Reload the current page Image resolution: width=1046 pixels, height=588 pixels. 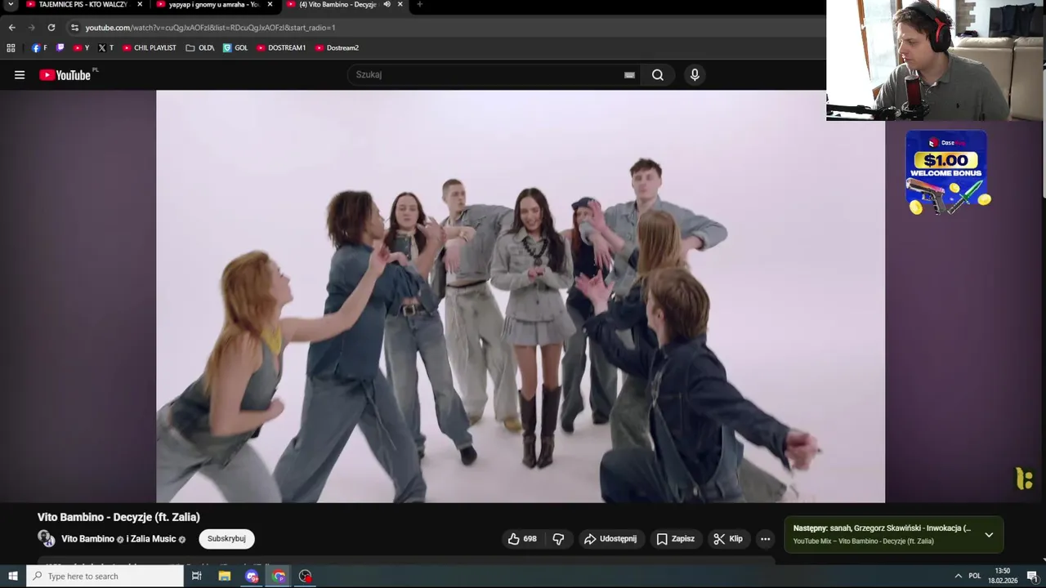(x=51, y=28)
